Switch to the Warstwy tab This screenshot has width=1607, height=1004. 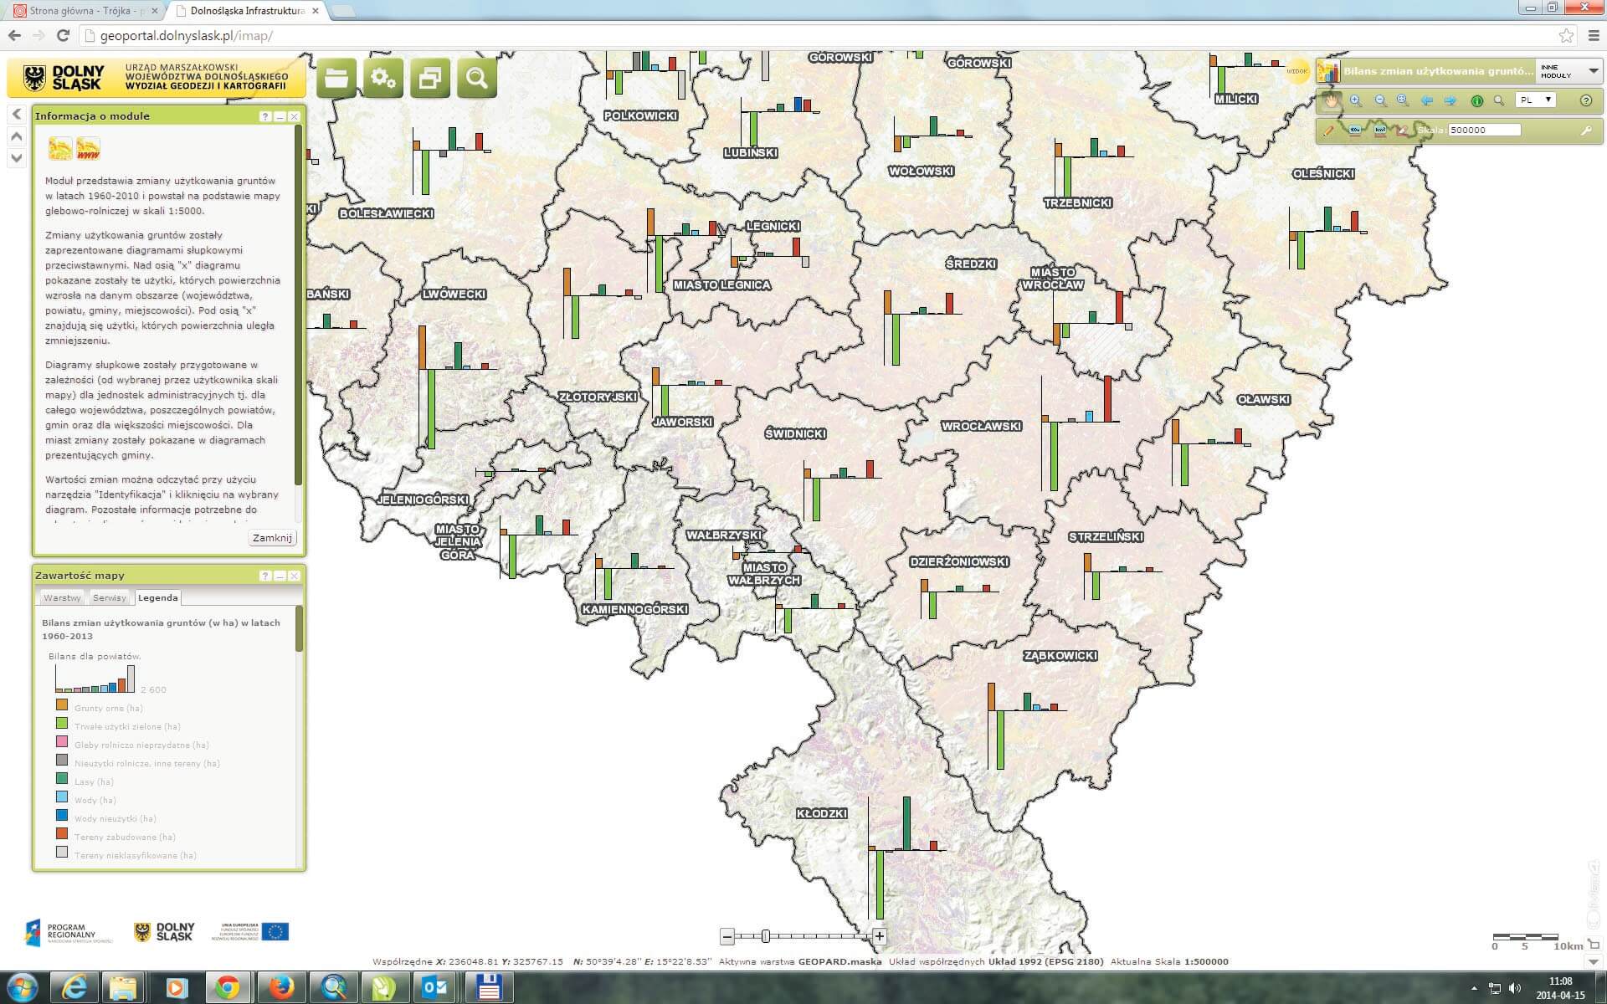63,597
